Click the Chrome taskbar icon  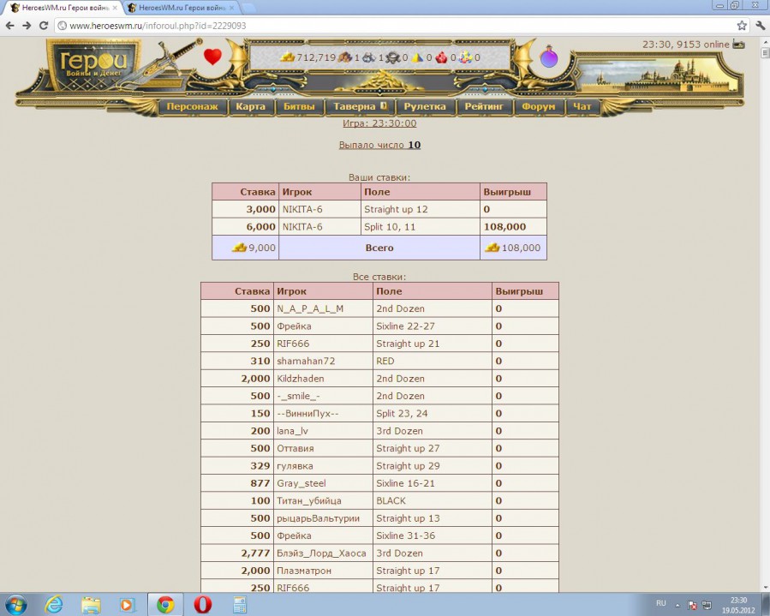click(165, 605)
